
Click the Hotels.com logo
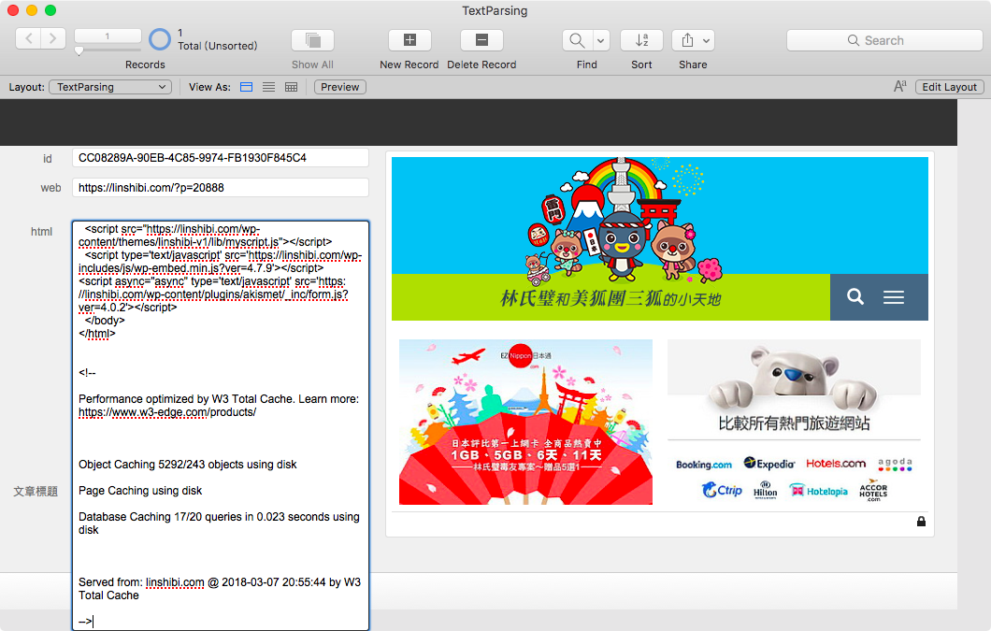pyautogui.click(x=836, y=464)
